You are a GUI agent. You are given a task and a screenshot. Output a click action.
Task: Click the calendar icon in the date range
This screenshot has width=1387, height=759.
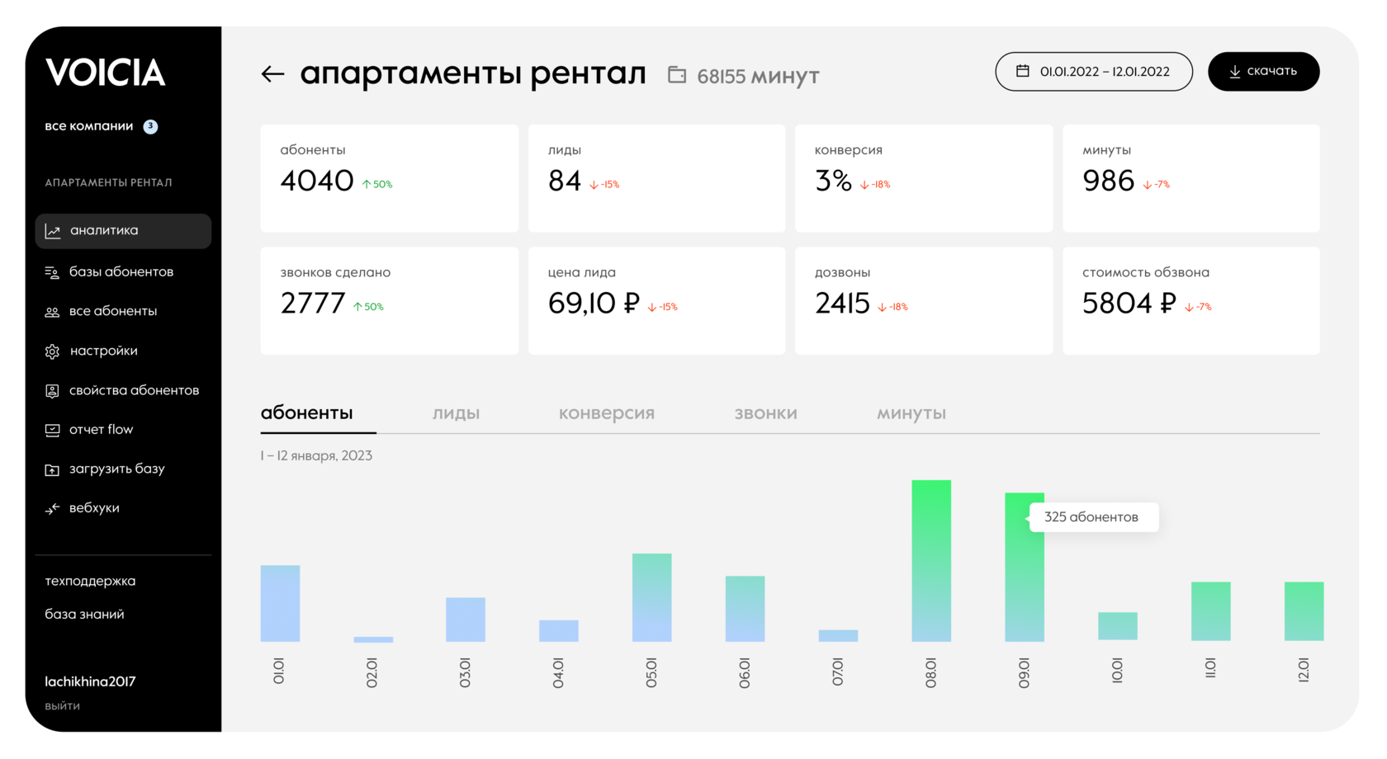click(1022, 71)
